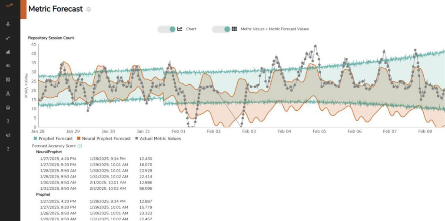The height and width of the screenshot is (221, 445).
Task: Click the NeuralProphet accuracy section heading
Action: tap(50, 152)
